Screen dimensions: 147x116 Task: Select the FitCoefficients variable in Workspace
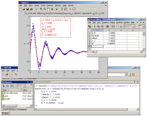click(11, 93)
